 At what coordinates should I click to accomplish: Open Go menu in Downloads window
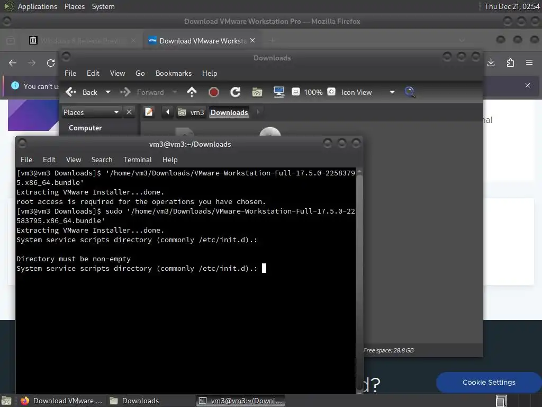[140, 73]
